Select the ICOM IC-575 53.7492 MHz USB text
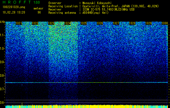Screen dimensions: 170x108 click(108, 9)
